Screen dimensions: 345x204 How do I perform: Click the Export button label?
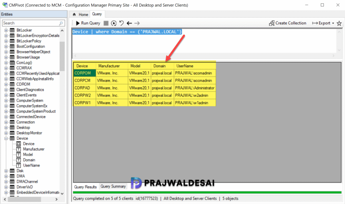point(324,23)
